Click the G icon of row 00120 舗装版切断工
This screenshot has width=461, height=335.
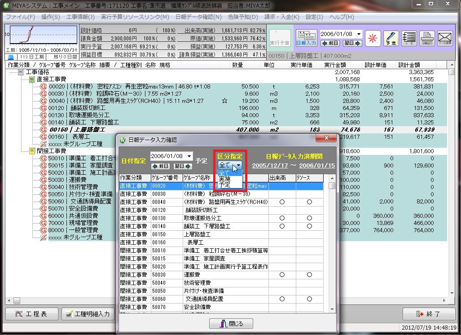(x=44, y=108)
